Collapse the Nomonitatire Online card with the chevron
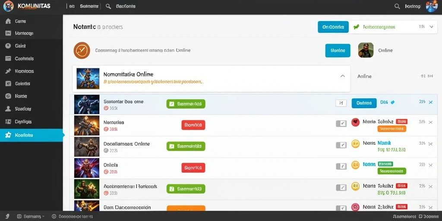Viewport: 442px width, 221px height. coord(342,76)
